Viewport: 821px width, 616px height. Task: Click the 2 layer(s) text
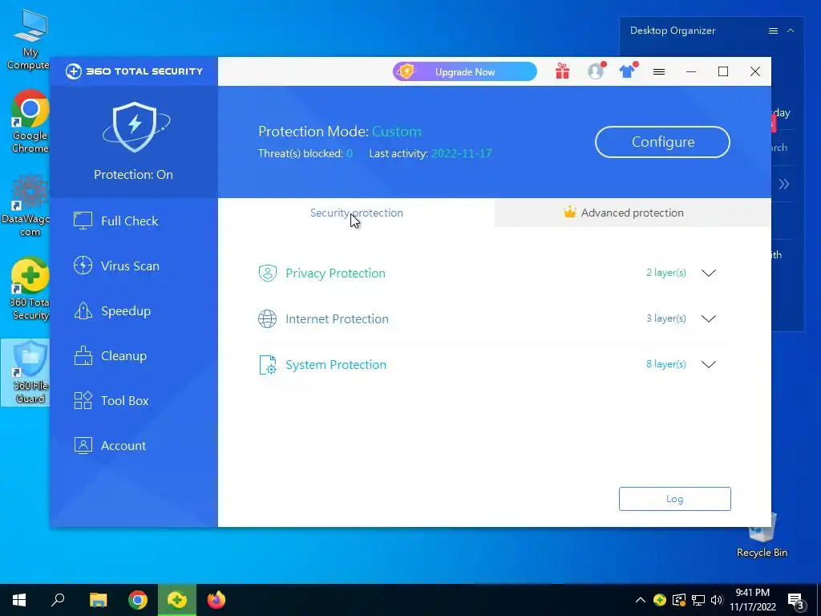pyautogui.click(x=666, y=273)
